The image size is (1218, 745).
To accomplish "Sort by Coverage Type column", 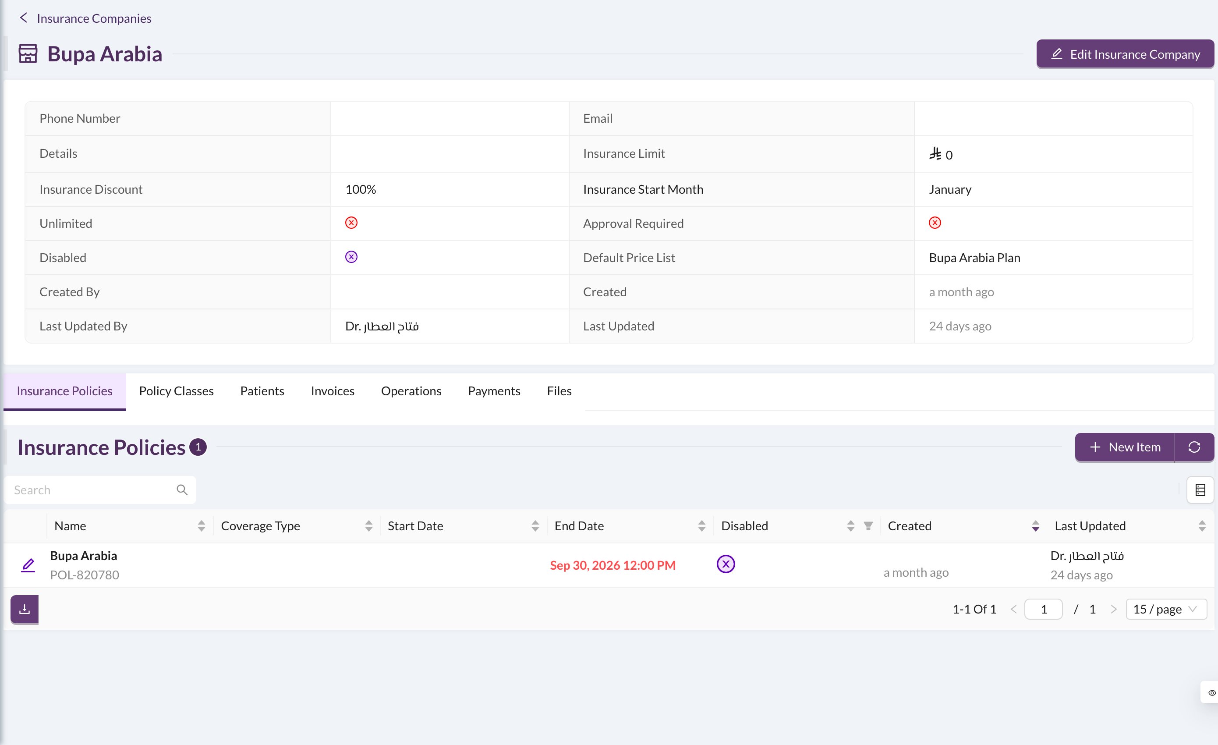I will pyautogui.click(x=369, y=526).
